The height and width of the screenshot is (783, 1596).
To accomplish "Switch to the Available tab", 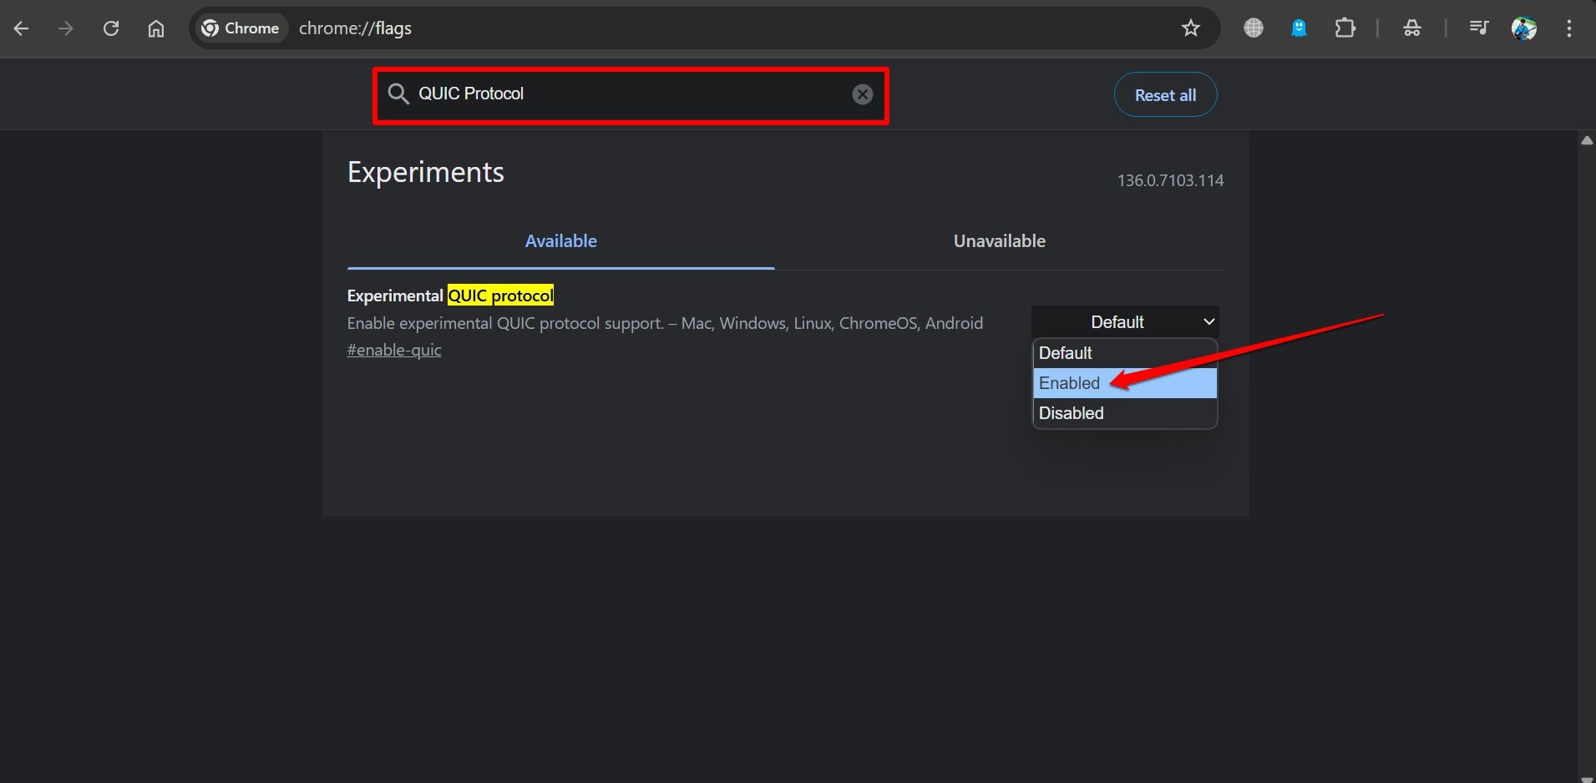I will 560,241.
